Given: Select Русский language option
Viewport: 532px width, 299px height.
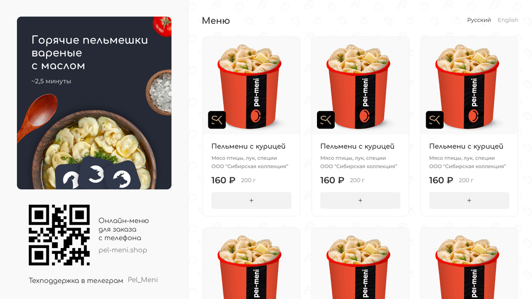Looking at the screenshot, I should click(x=479, y=20).
